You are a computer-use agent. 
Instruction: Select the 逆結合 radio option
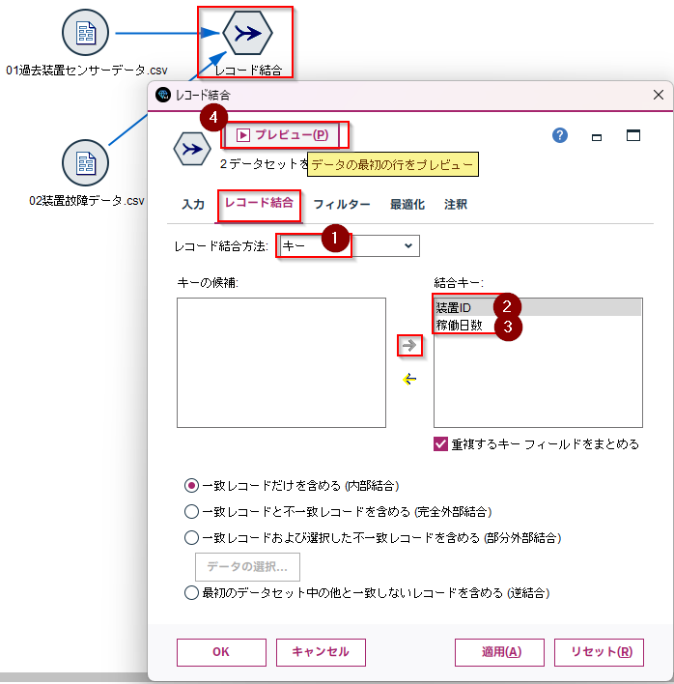191,593
